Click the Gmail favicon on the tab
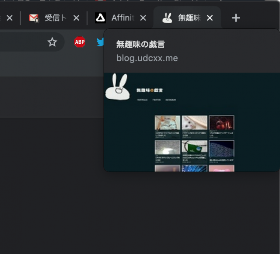This screenshot has height=254, width=280. (x=34, y=18)
